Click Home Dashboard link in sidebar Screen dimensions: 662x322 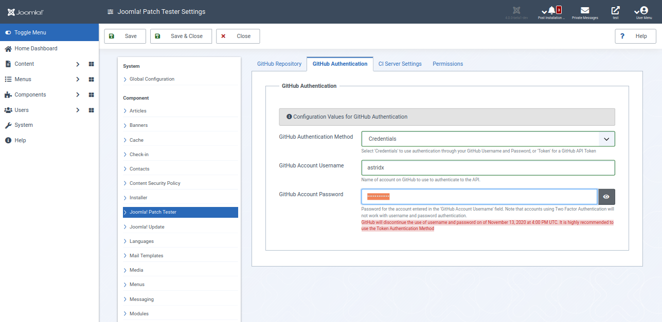(36, 48)
